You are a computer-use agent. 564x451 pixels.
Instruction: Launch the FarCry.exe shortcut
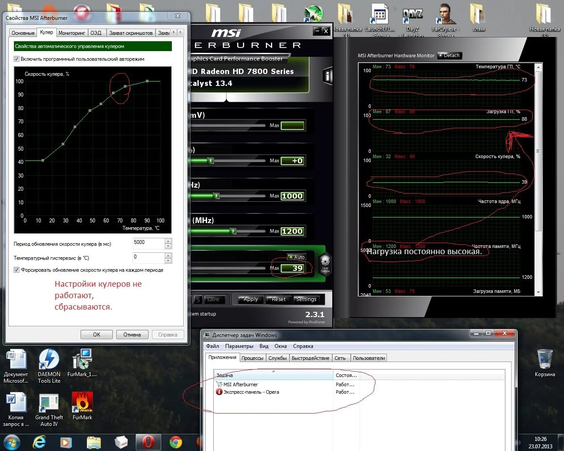tap(445, 20)
